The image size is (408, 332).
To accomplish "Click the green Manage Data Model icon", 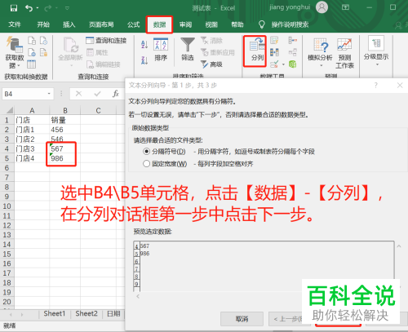I will click(293, 64).
